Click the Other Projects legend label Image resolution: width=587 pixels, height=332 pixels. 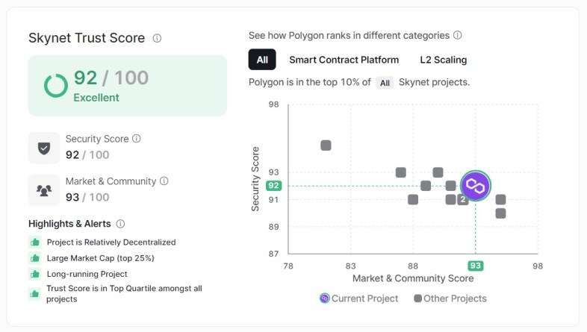coord(455,298)
